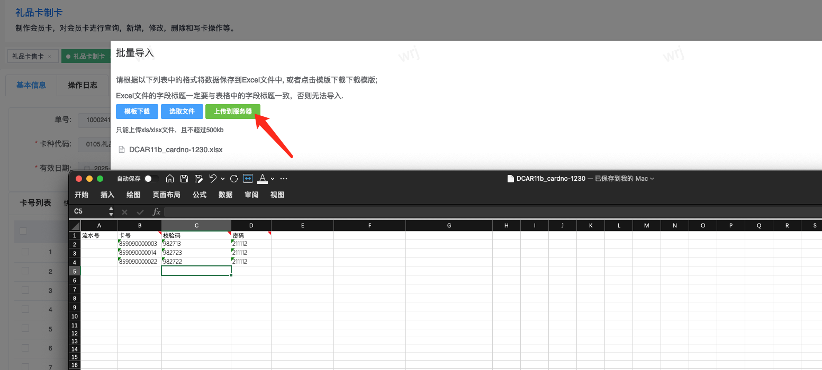
Task: Select row 5 header in Excel
Action: pos(75,271)
